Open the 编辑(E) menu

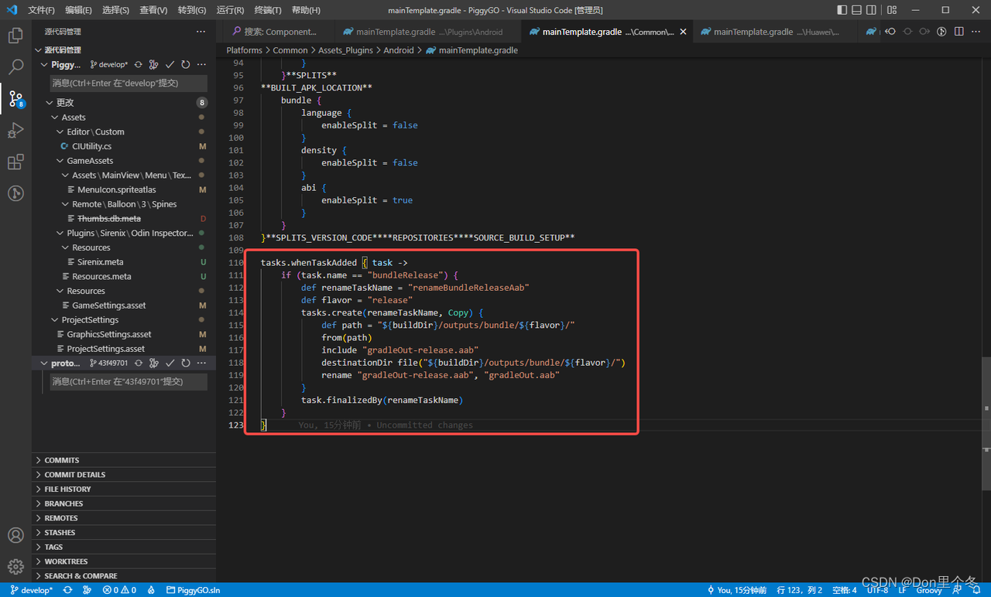click(78, 10)
